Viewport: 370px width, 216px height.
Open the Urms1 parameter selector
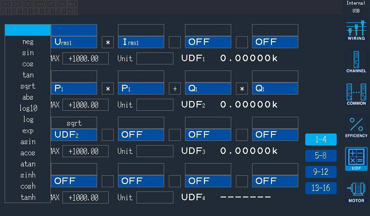pos(74,42)
